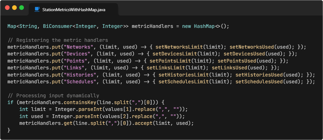
Task: Click the red close window button
Action: pyautogui.click(x=7, y=7)
